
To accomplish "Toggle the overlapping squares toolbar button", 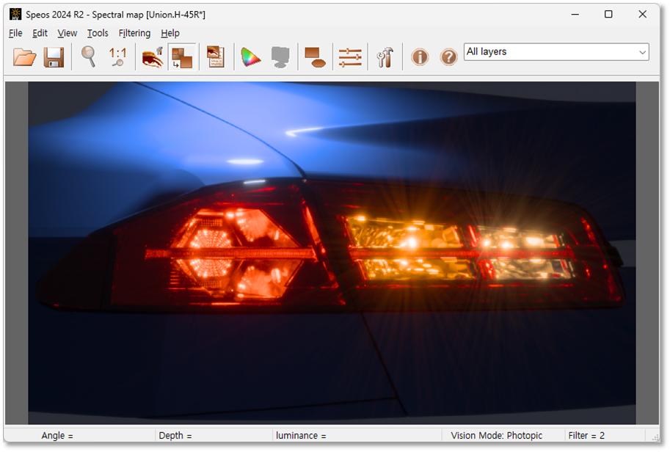I will (182, 56).
